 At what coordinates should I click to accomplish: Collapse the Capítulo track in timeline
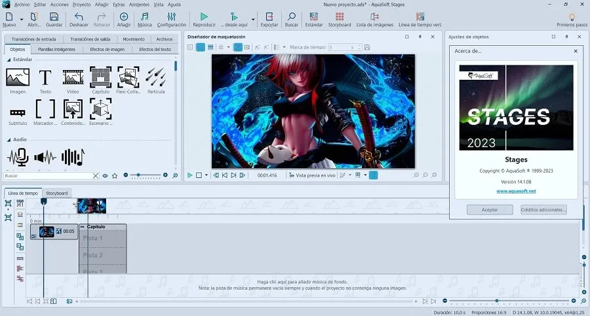[83, 227]
